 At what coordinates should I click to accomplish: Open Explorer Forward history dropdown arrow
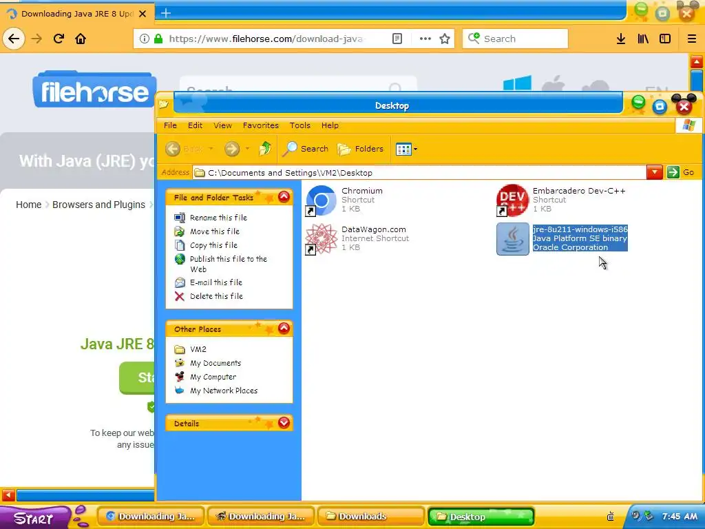pos(247,149)
